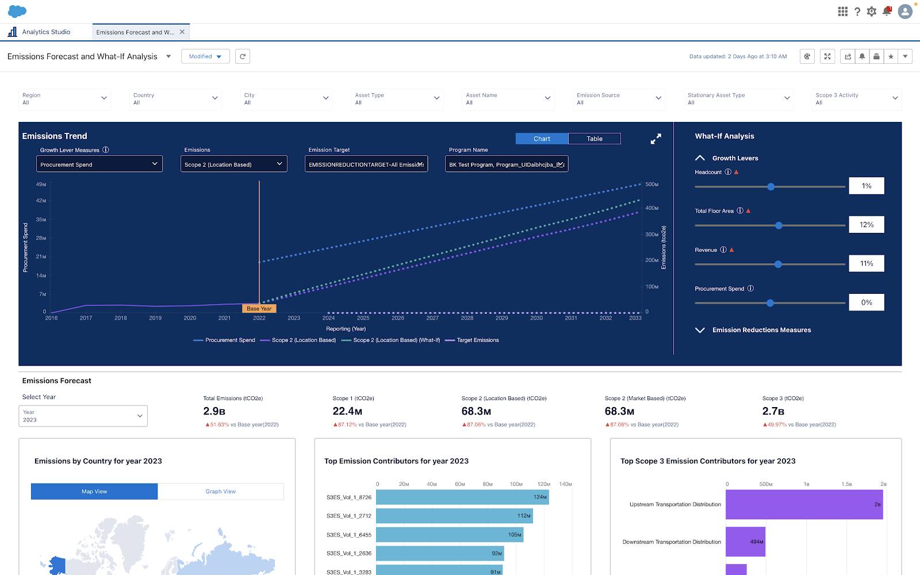Adjust the Revenue slider handle
This screenshot has height=575, width=920.
pos(778,264)
